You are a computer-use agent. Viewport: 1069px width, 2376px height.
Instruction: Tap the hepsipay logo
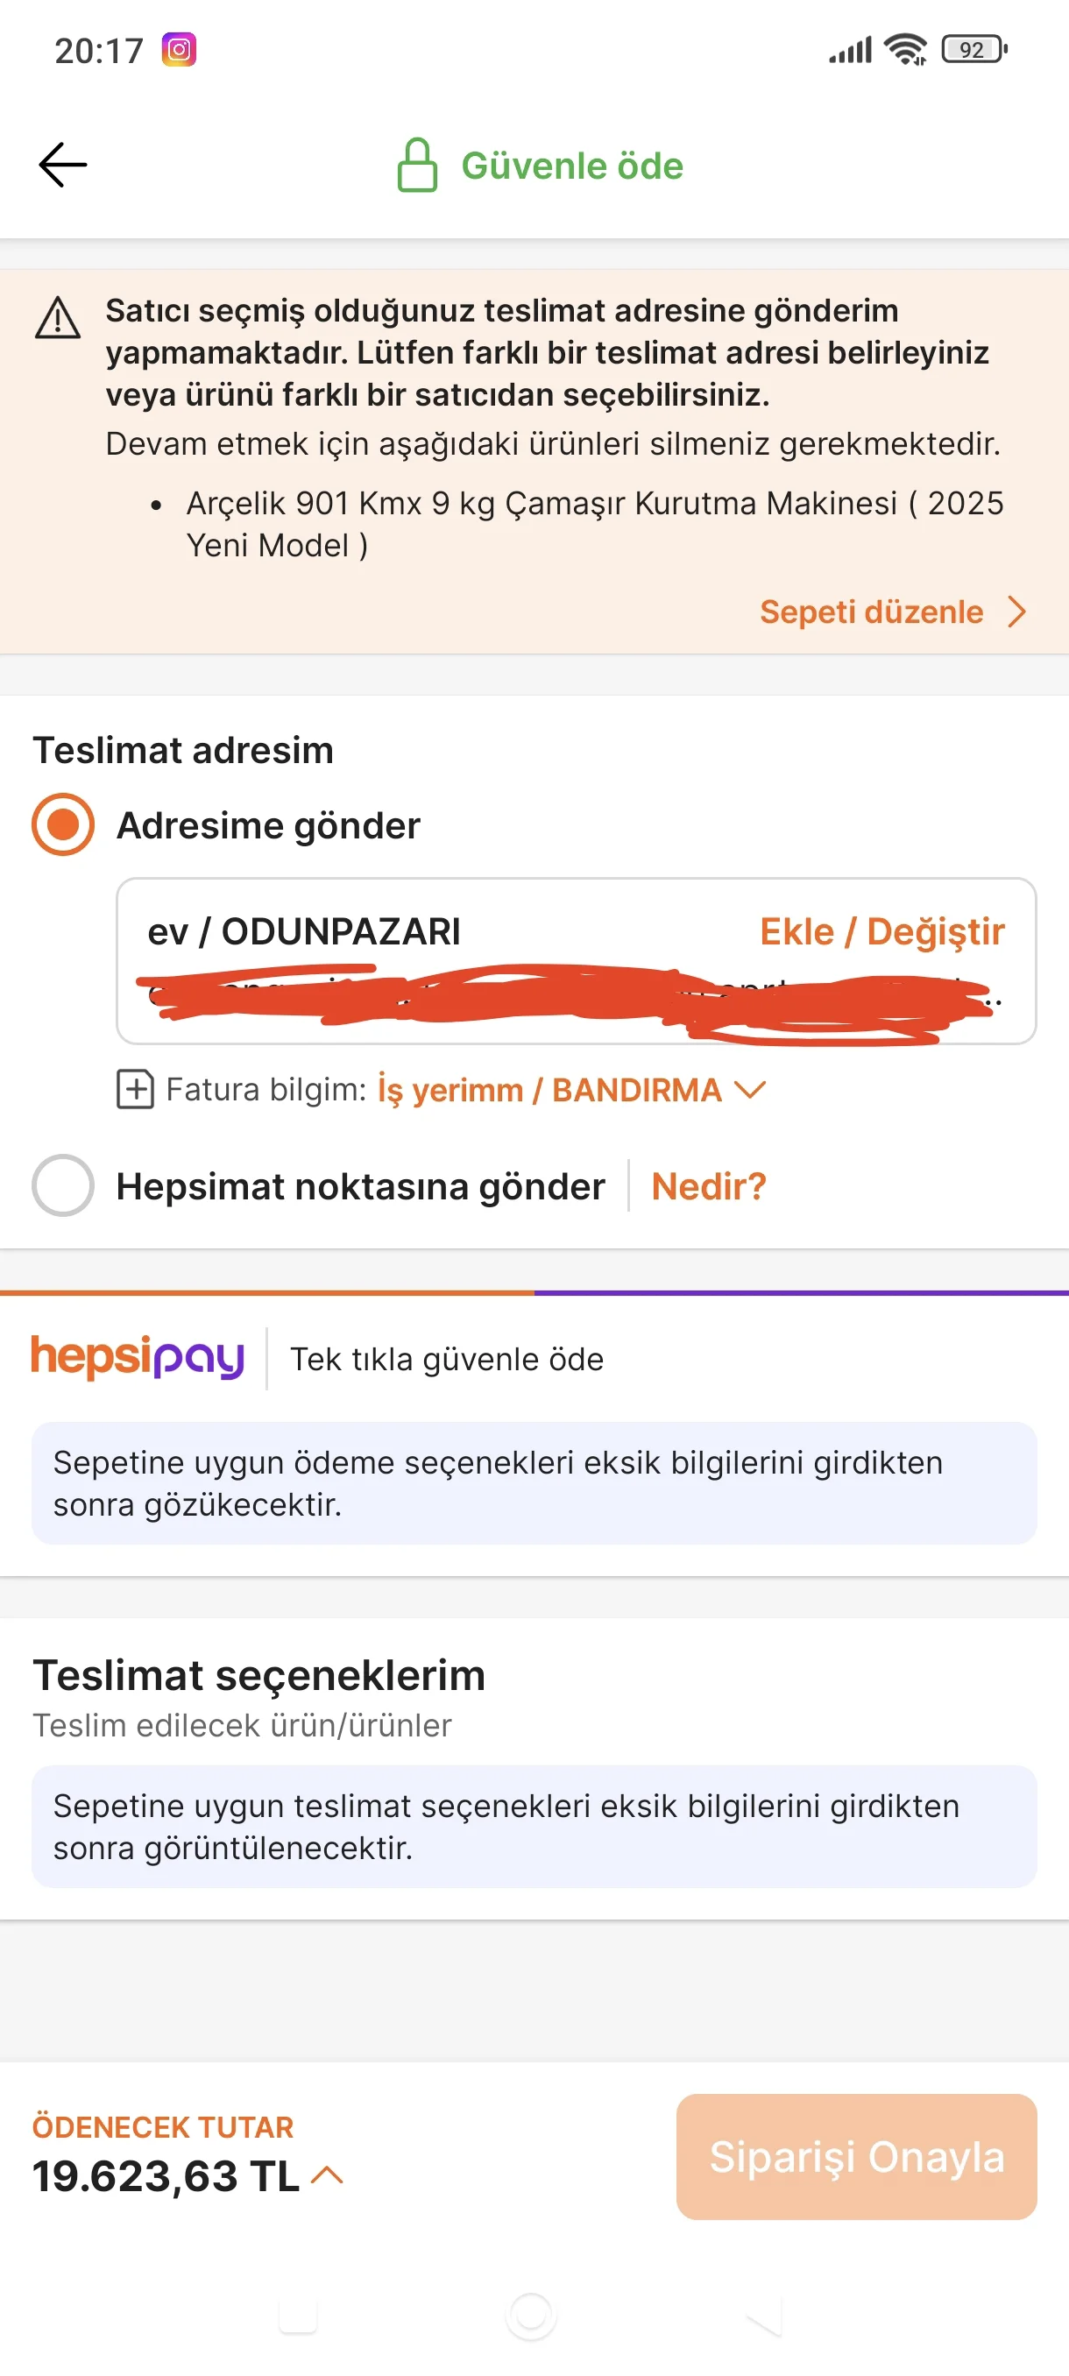pos(138,1358)
